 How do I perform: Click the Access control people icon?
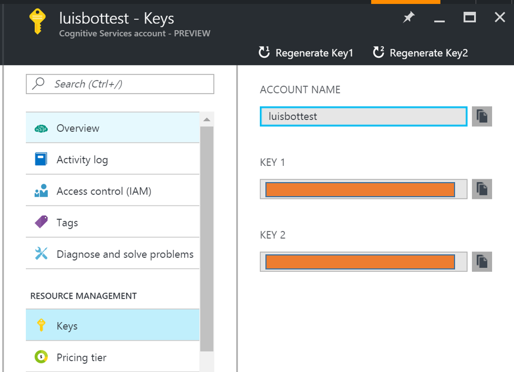pyautogui.click(x=41, y=191)
